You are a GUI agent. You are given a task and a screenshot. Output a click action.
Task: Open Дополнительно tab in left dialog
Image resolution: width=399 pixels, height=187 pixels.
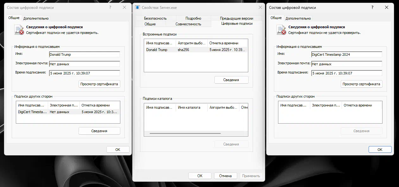tap(36, 18)
